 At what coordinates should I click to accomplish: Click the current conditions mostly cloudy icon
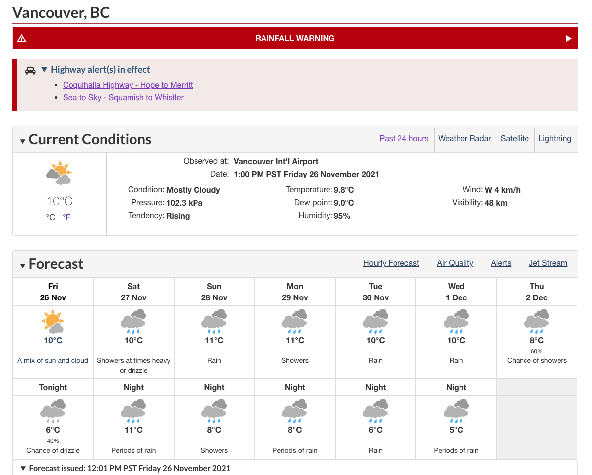pos(59,173)
